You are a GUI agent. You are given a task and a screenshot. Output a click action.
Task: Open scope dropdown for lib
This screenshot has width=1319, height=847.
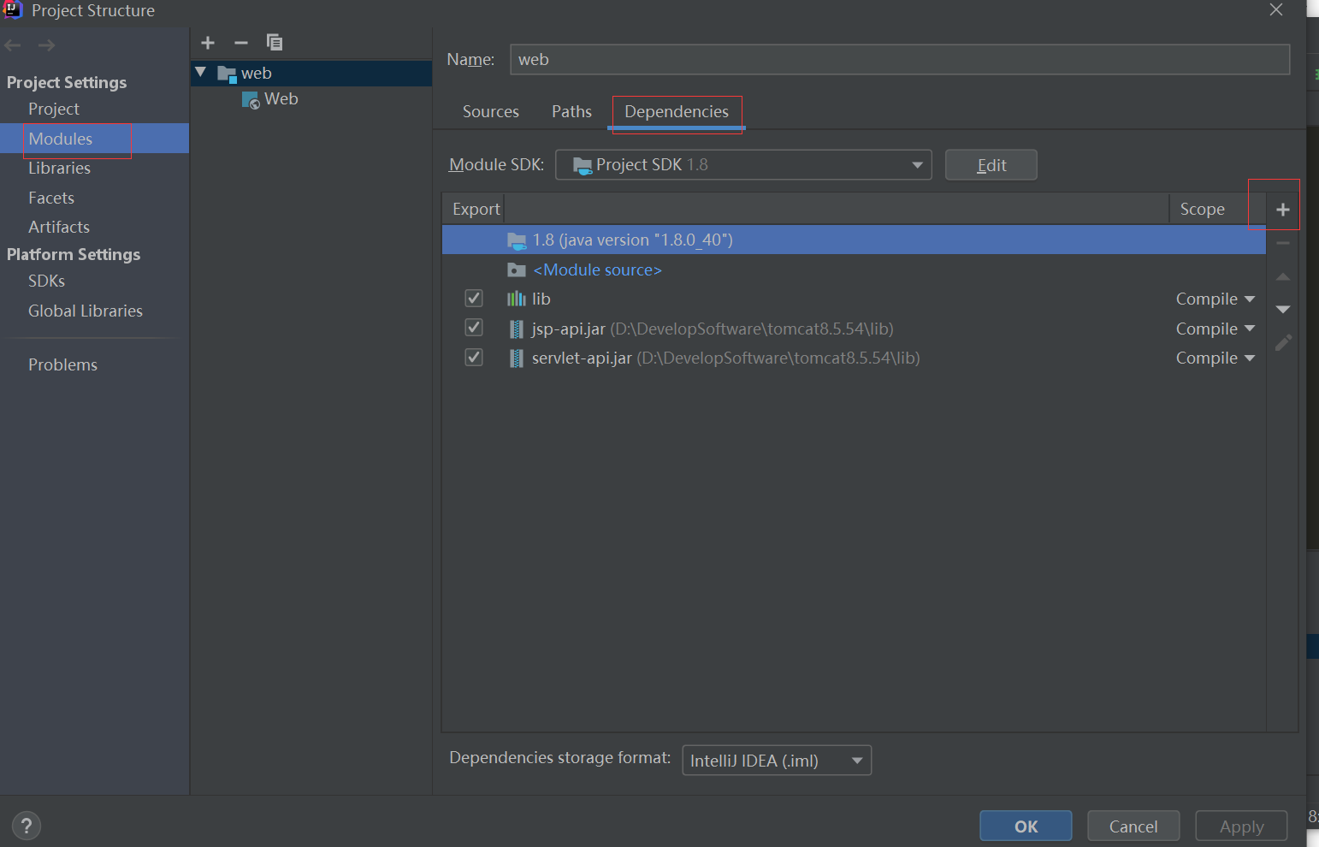tap(1215, 299)
